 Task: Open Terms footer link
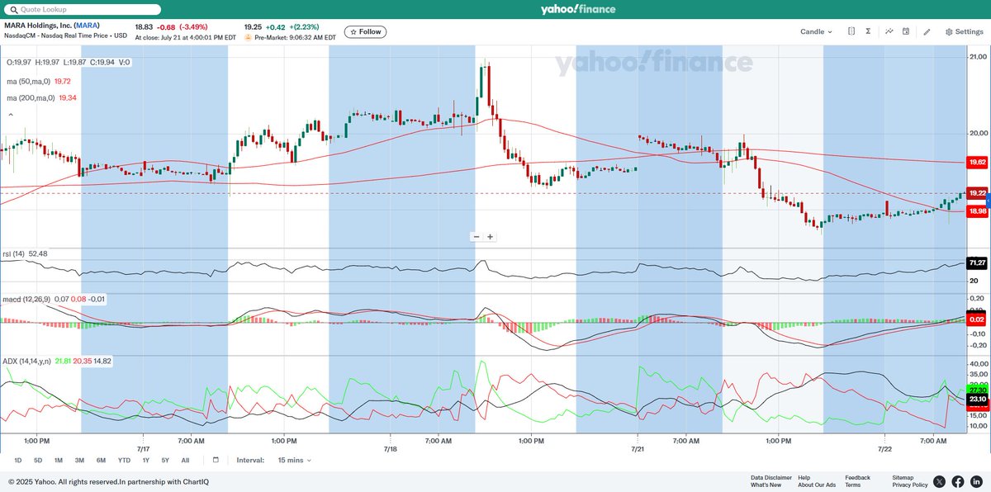[x=852, y=485]
